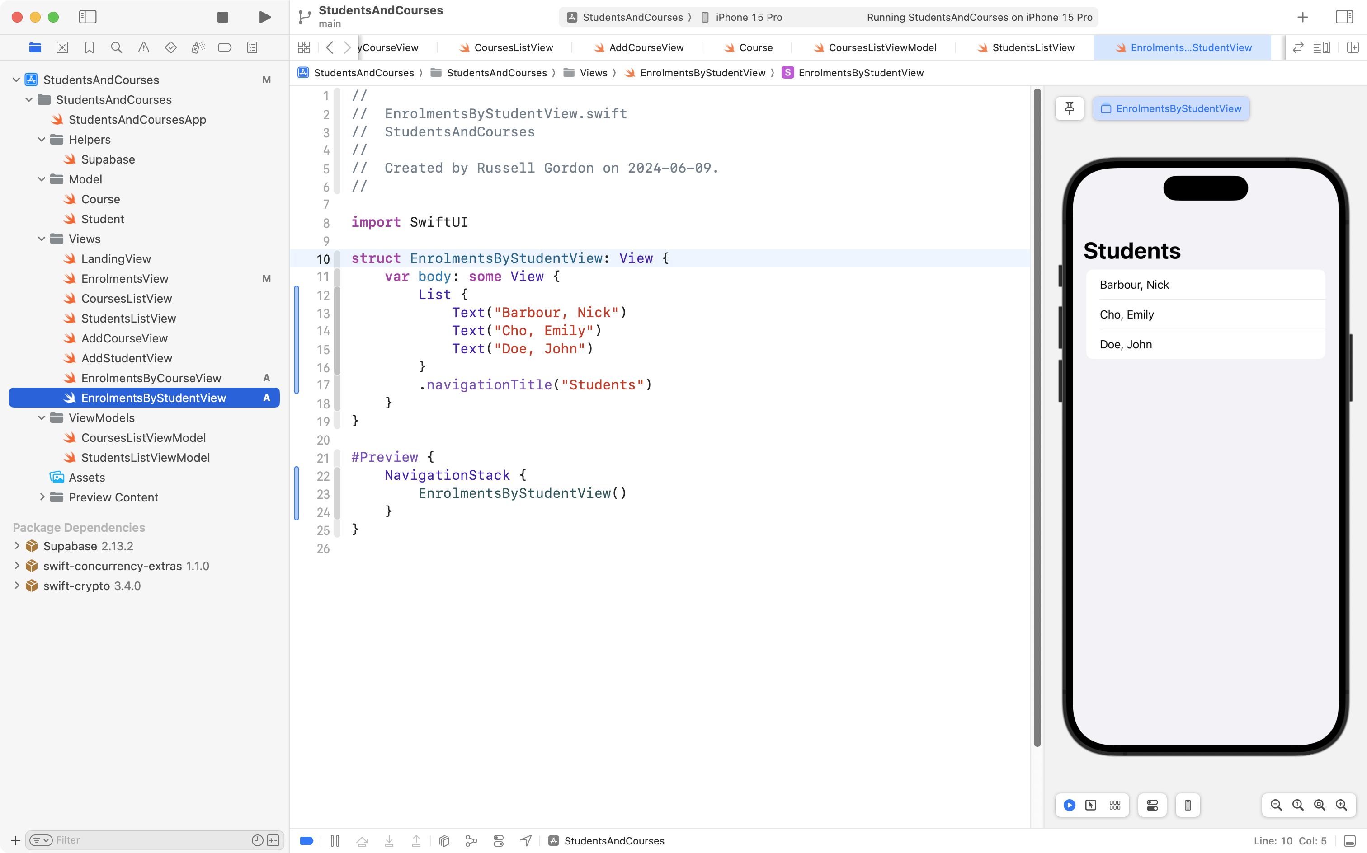The image size is (1367, 853).
Task: Click the Run play button in toolbar
Action: pos(264,17)
